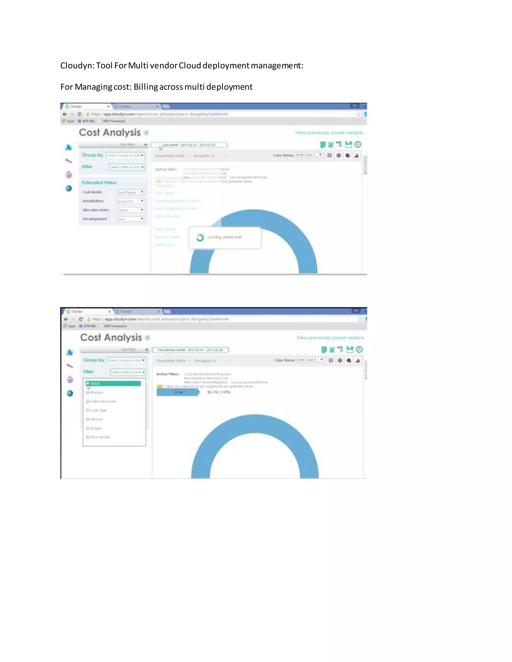Click the save disk icon in upper screenshot
The width and height of the screenshot is (512, 662).
coord(348,145)
